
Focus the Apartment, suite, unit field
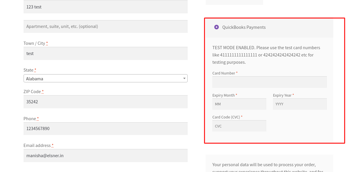click(105, 26)
